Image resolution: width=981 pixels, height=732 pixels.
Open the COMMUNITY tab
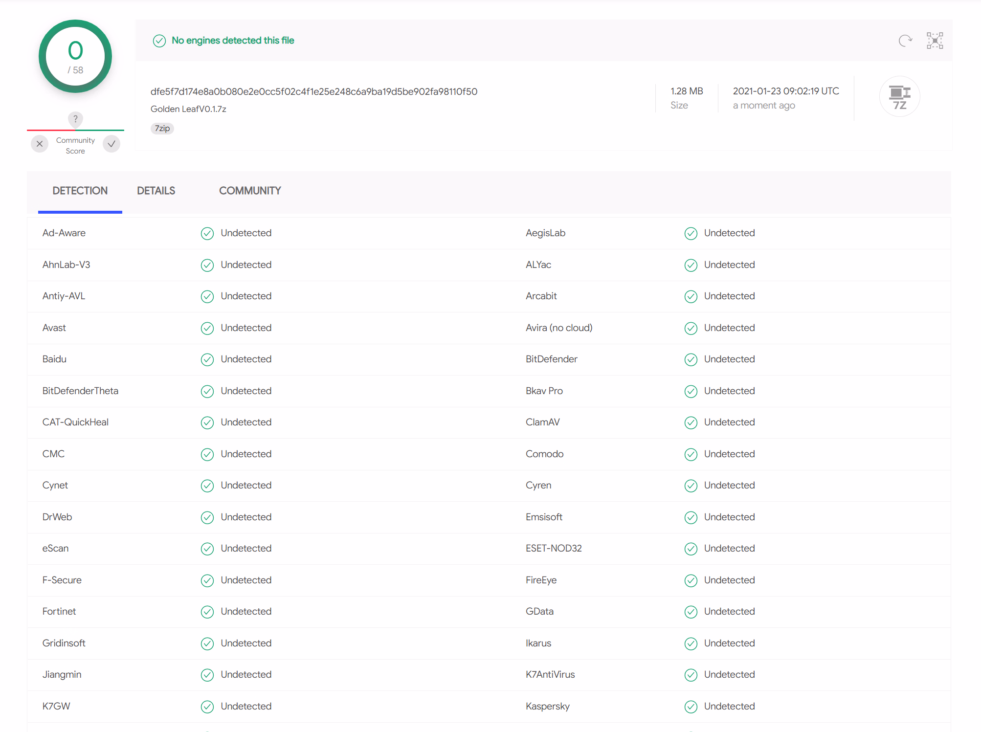[250, 191]
